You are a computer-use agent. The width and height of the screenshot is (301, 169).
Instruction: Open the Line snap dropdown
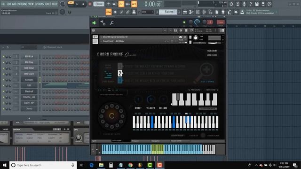coord(147,12)
